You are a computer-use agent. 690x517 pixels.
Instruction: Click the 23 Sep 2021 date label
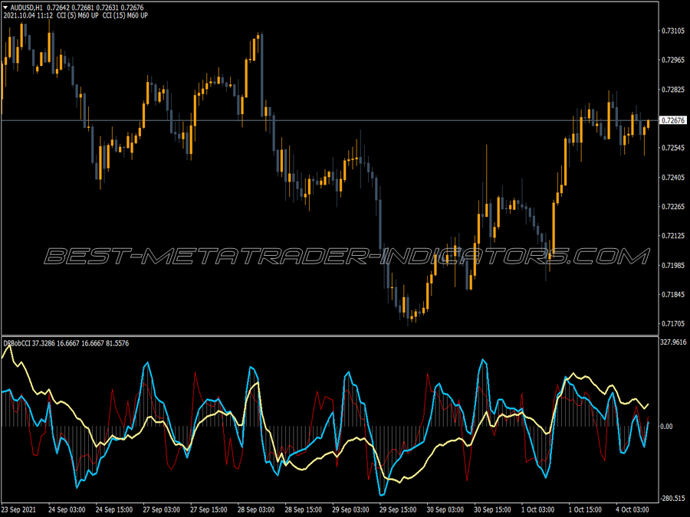pos(19,509)
